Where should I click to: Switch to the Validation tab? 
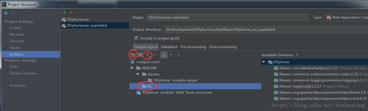click(x=169, y=47)
